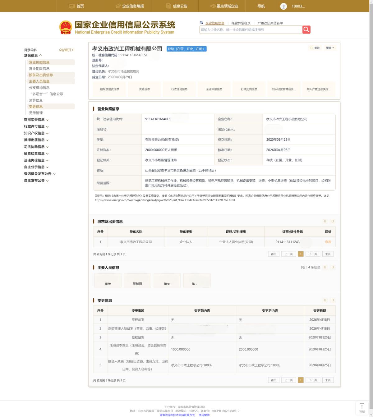Click 末页 in shareholder table pagination
The image size is (373, 417).
tap(328, 254)
